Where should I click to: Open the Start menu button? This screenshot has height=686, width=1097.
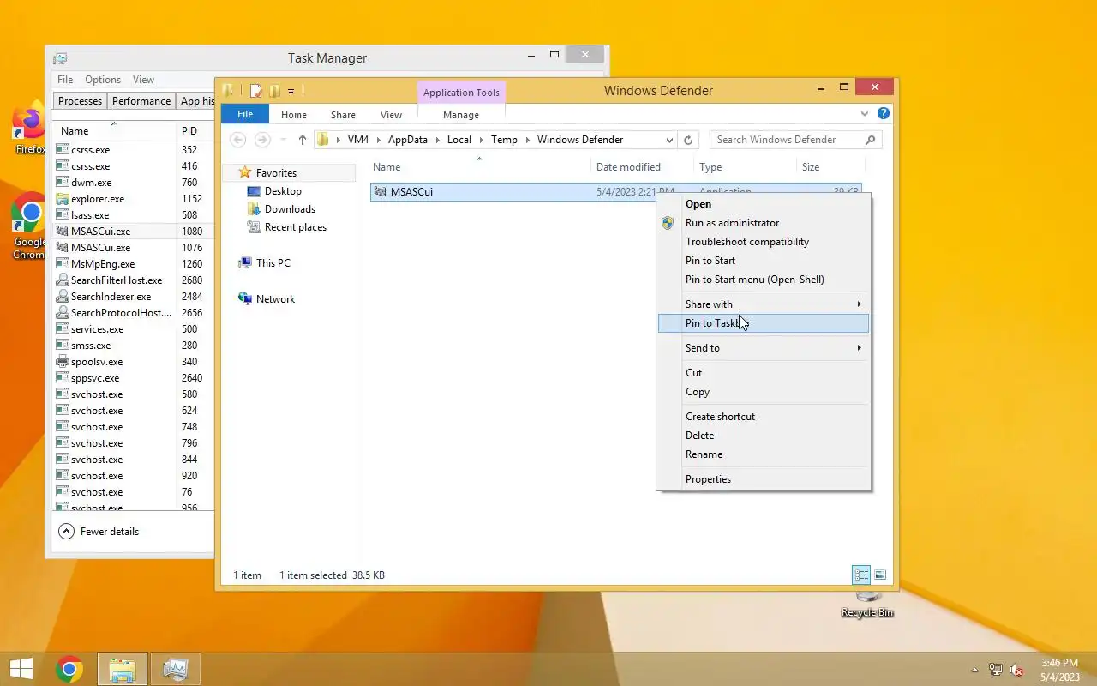(x=21, y=669)
